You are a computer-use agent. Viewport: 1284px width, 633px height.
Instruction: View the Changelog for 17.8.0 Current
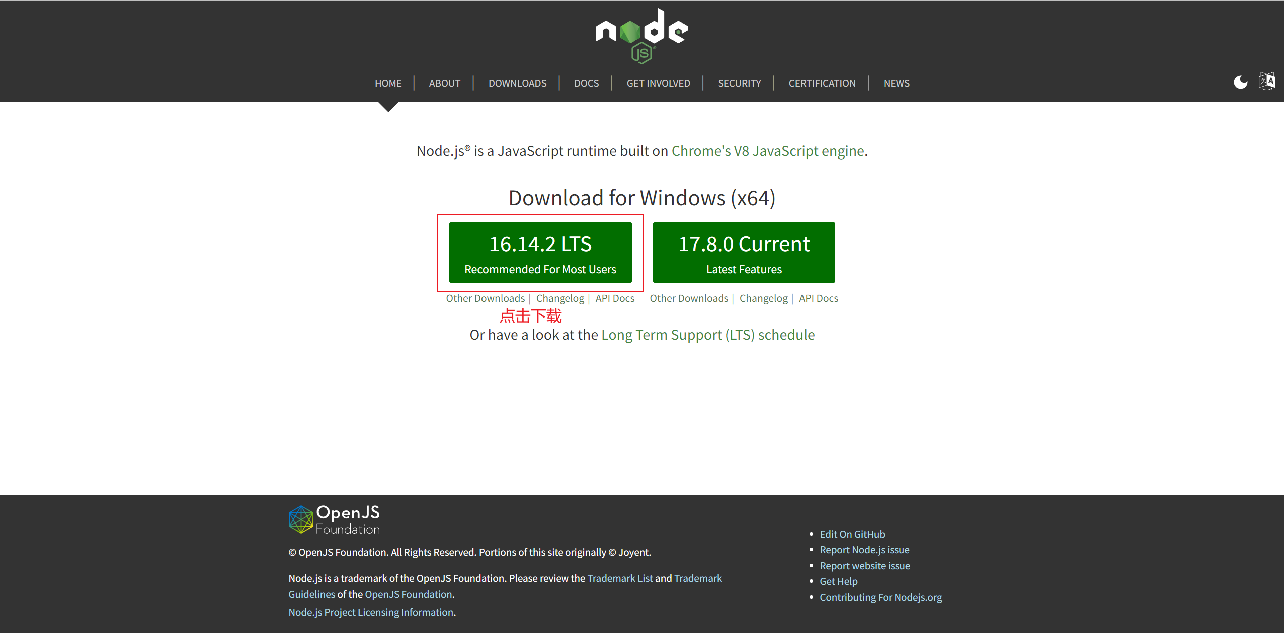[x=763, y=298]
